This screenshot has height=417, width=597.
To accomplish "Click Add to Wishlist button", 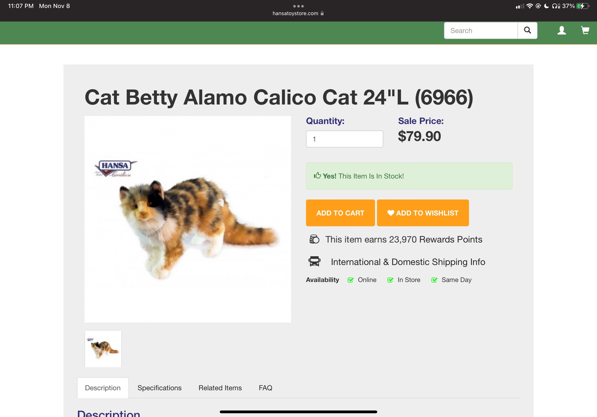I will pyautogui.click(x=423, y=213).
